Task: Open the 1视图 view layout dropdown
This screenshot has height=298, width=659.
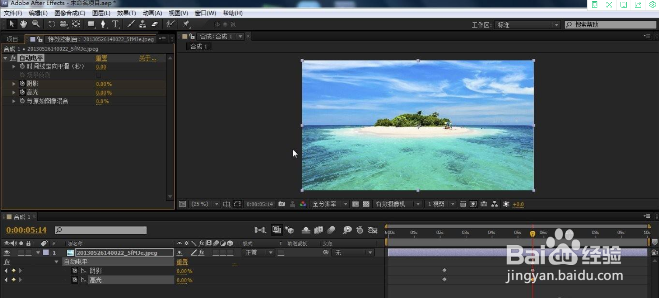Action: click(x=440, y=204)
